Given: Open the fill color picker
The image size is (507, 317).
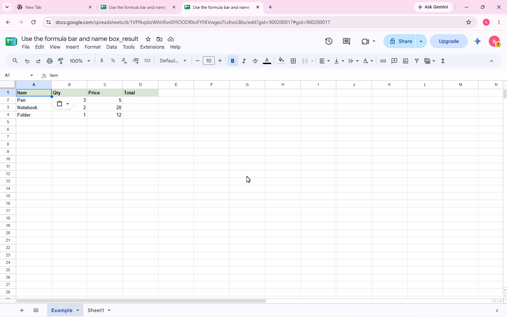Looking at the screenshot, I should pos(281,61).
